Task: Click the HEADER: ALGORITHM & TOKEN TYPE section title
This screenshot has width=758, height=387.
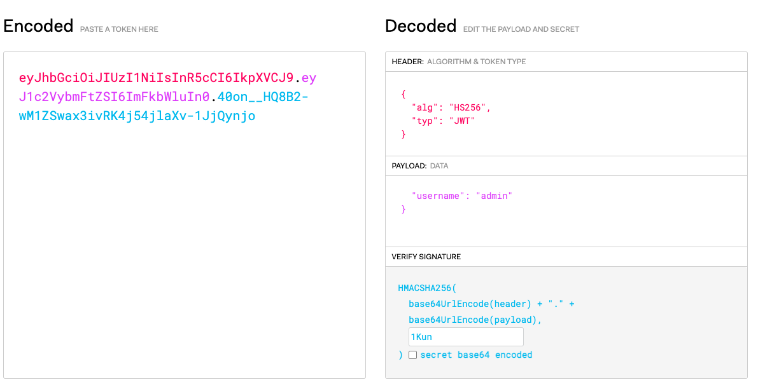Action: (458, 62)
